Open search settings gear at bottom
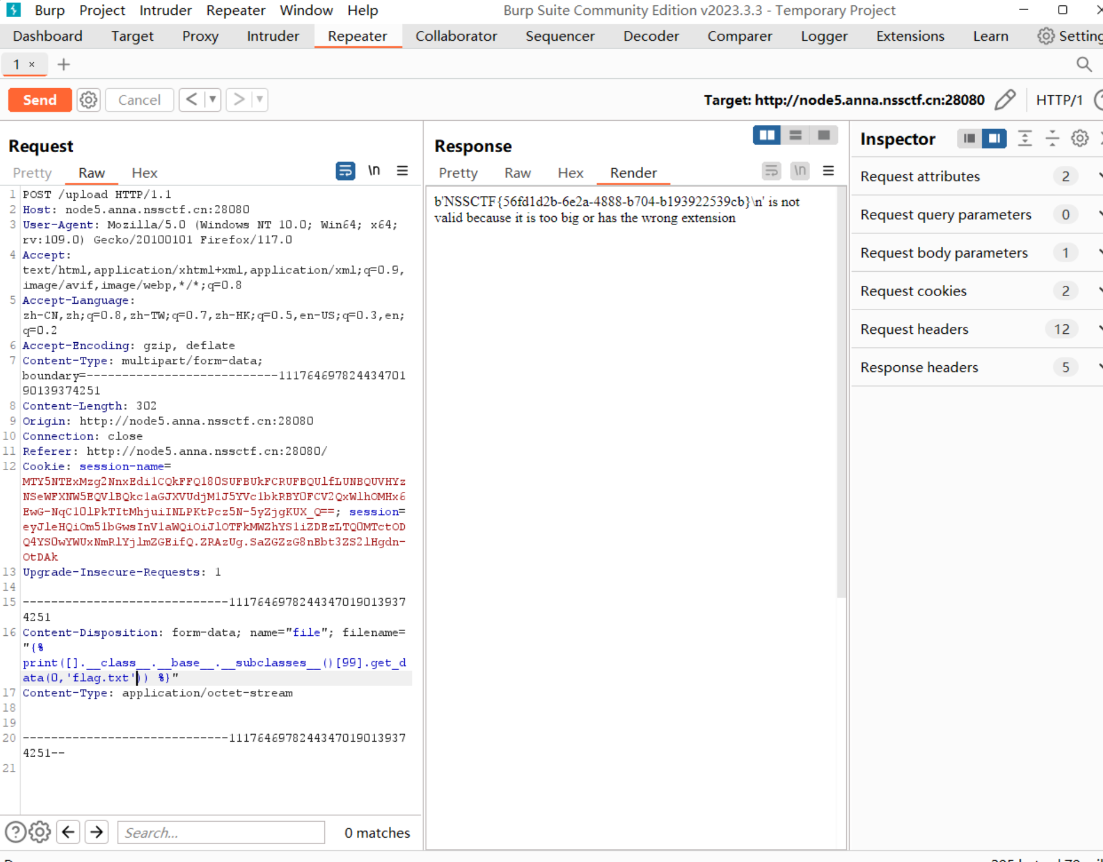 point(40,832)
